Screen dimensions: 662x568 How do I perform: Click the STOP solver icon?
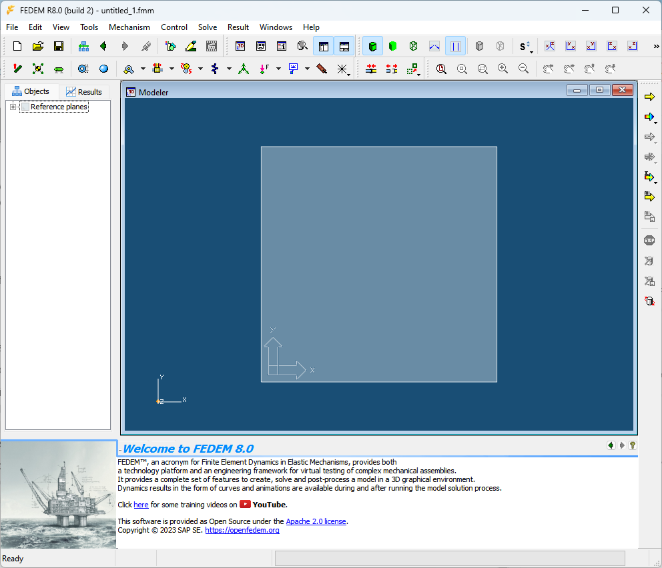[649, 241]
